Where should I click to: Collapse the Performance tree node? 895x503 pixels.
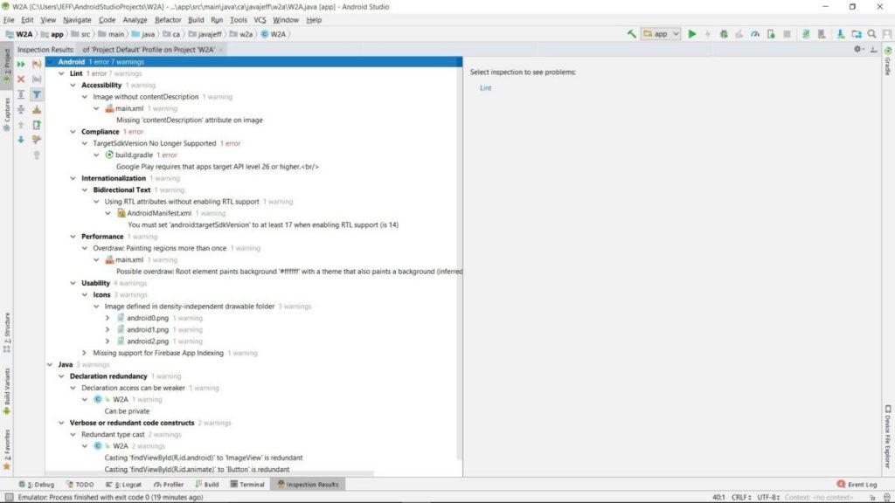[x=73, y=237]
